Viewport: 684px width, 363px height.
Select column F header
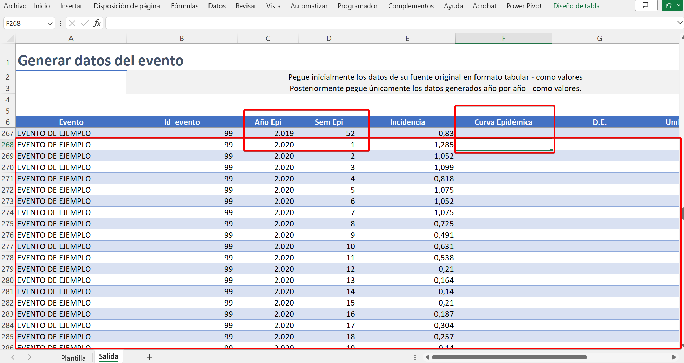tap(504, 38)
